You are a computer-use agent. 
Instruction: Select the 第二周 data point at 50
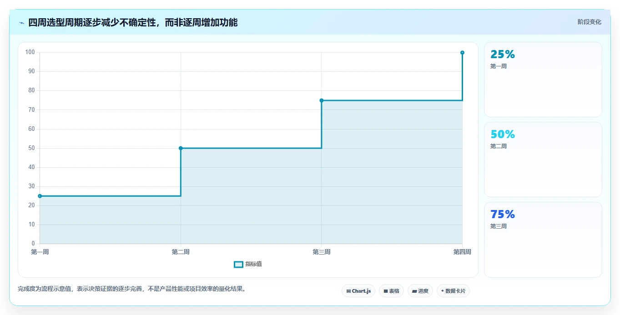[x=181, y=148]
